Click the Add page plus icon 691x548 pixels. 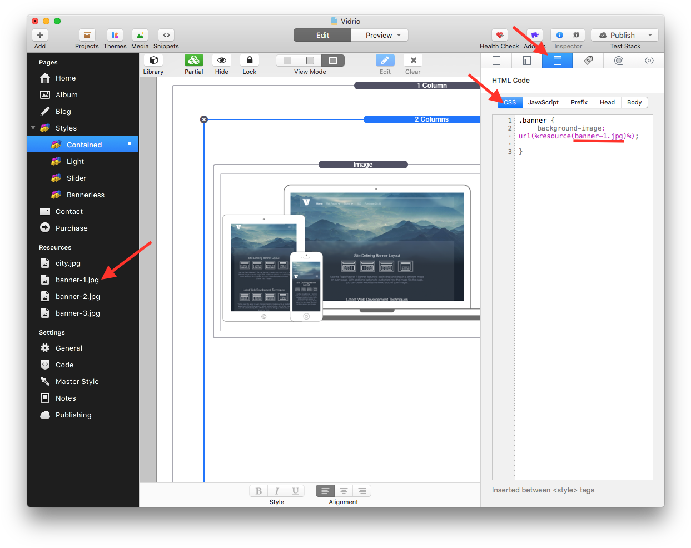40,35
